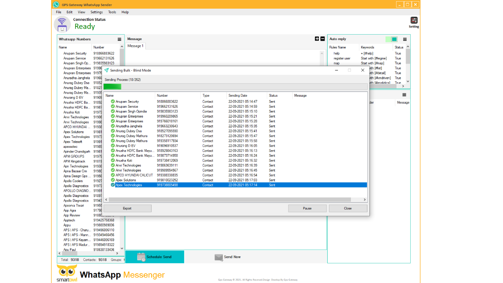Open the Setting icon at top right
This screenshot has height=283, width=503.
414,20
